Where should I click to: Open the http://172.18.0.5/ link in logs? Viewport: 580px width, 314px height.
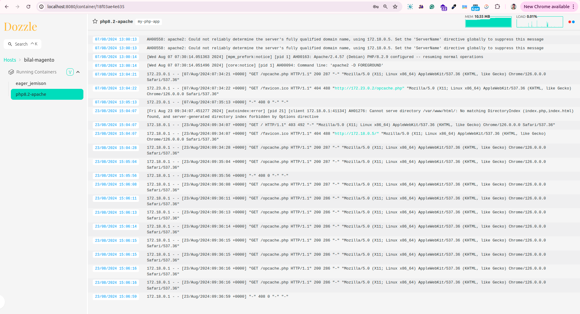[x=356, y=134]
